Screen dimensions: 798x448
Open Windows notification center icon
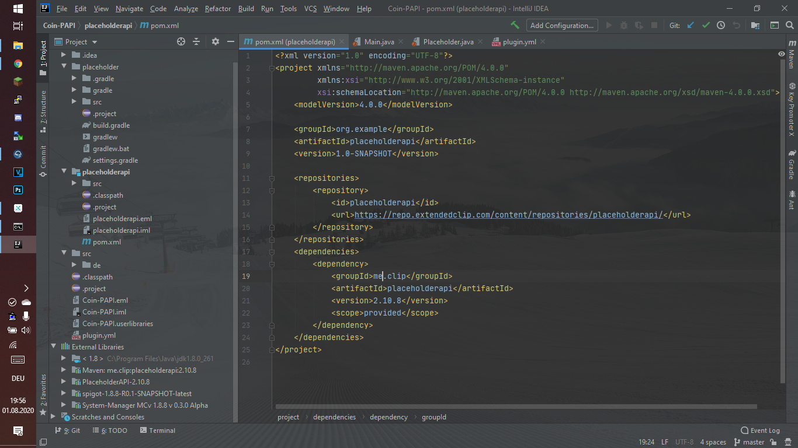pyautogui.click(x=18, y=431)
